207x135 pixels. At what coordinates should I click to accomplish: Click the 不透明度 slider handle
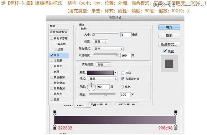click(x=118, y=55)
